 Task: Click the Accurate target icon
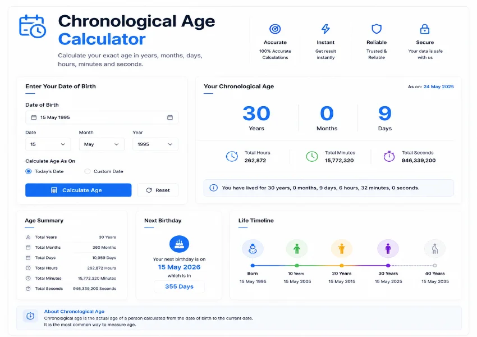coord(275,29)
